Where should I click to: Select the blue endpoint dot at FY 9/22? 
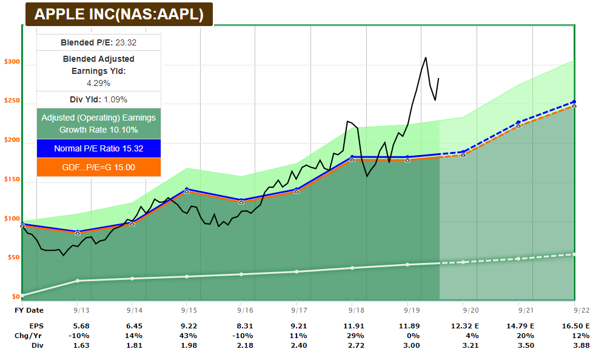tap(574, 102)
